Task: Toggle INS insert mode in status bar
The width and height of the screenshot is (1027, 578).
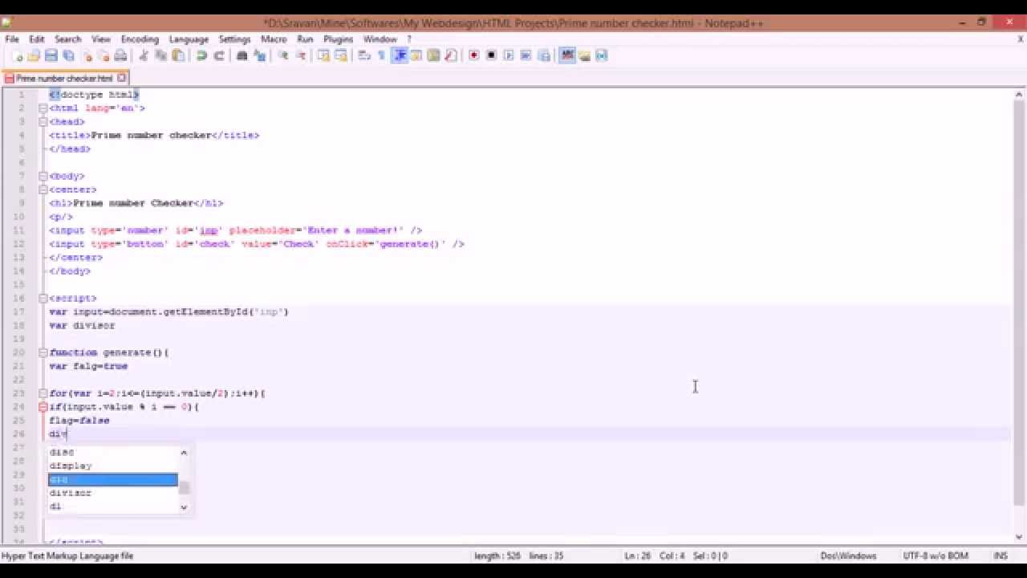Action: pos(1000,556)
